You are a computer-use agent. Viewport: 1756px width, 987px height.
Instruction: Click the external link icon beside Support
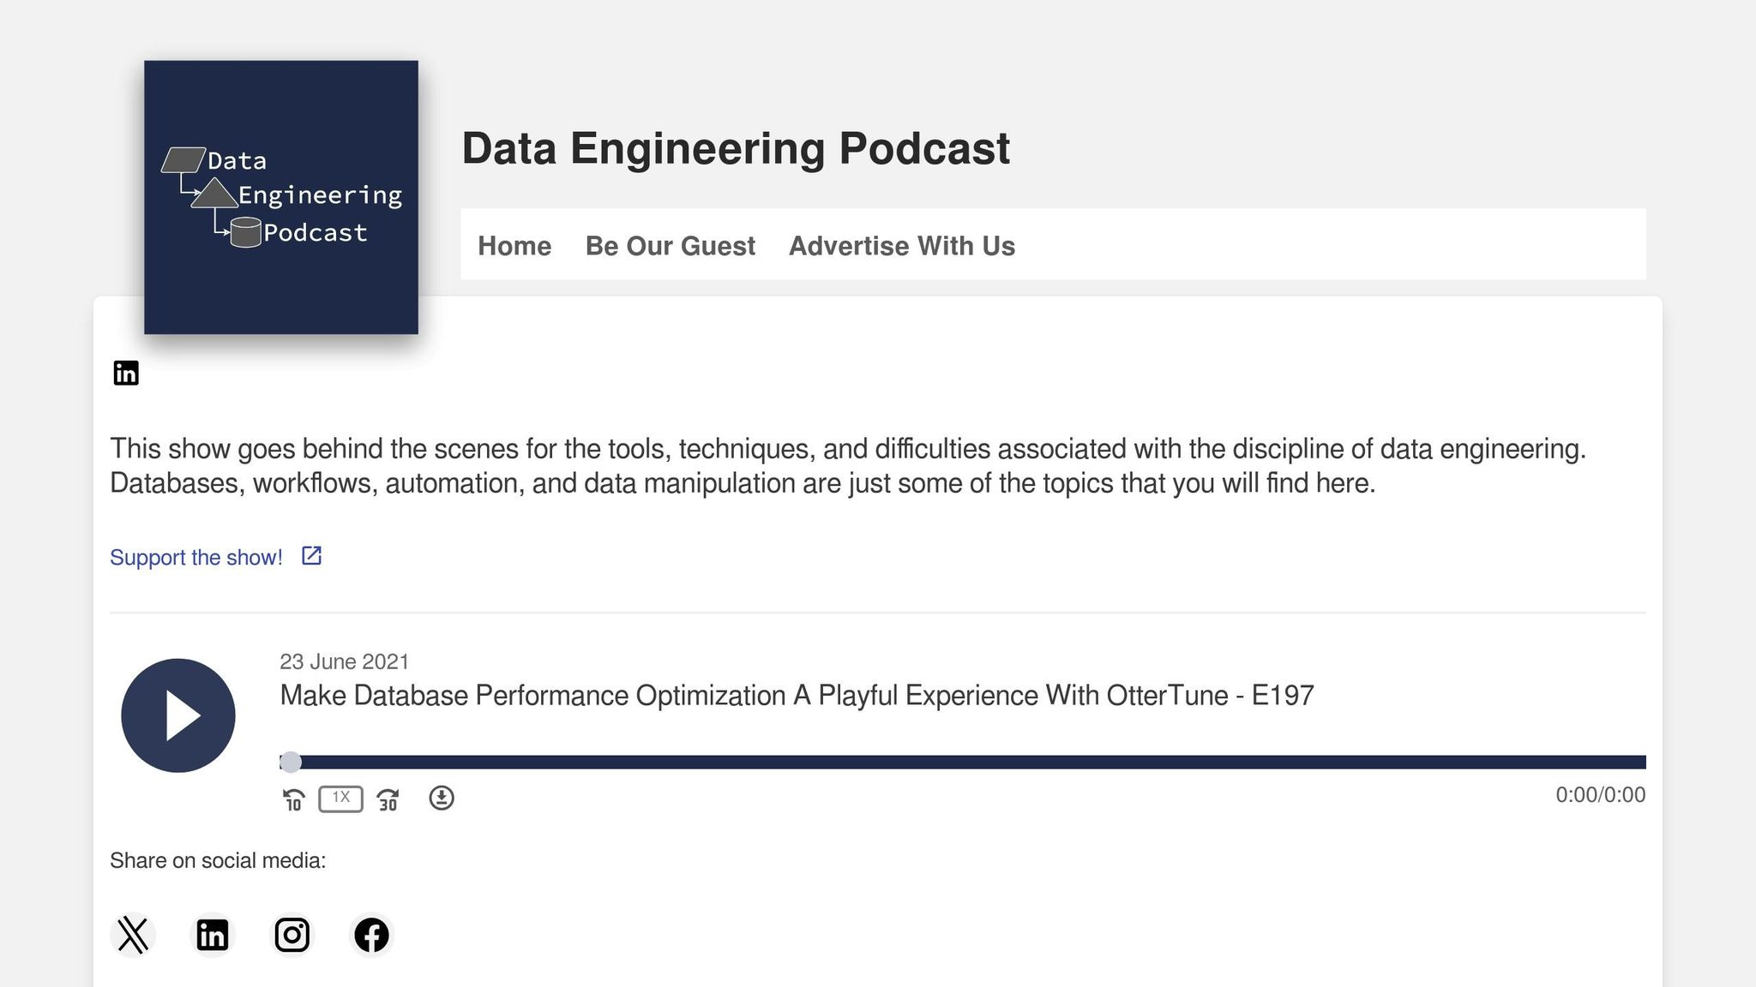[311, 556]
